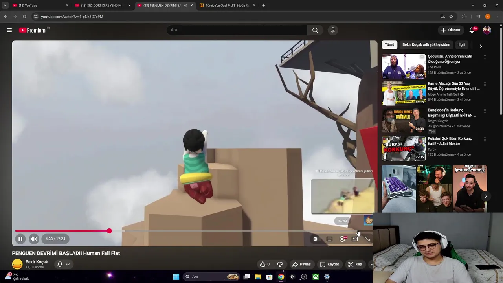The image size is (503, 283).
Task: Open 'Polisleri Şok Eden' video thumbnail
Action: point(404,148)
